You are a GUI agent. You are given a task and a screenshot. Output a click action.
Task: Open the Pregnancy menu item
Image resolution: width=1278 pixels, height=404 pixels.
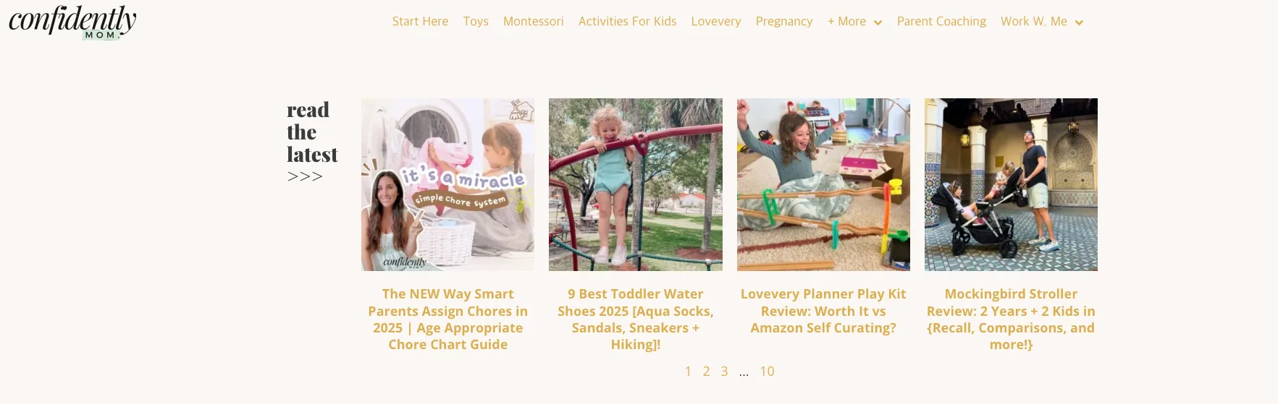click(783, 22)
